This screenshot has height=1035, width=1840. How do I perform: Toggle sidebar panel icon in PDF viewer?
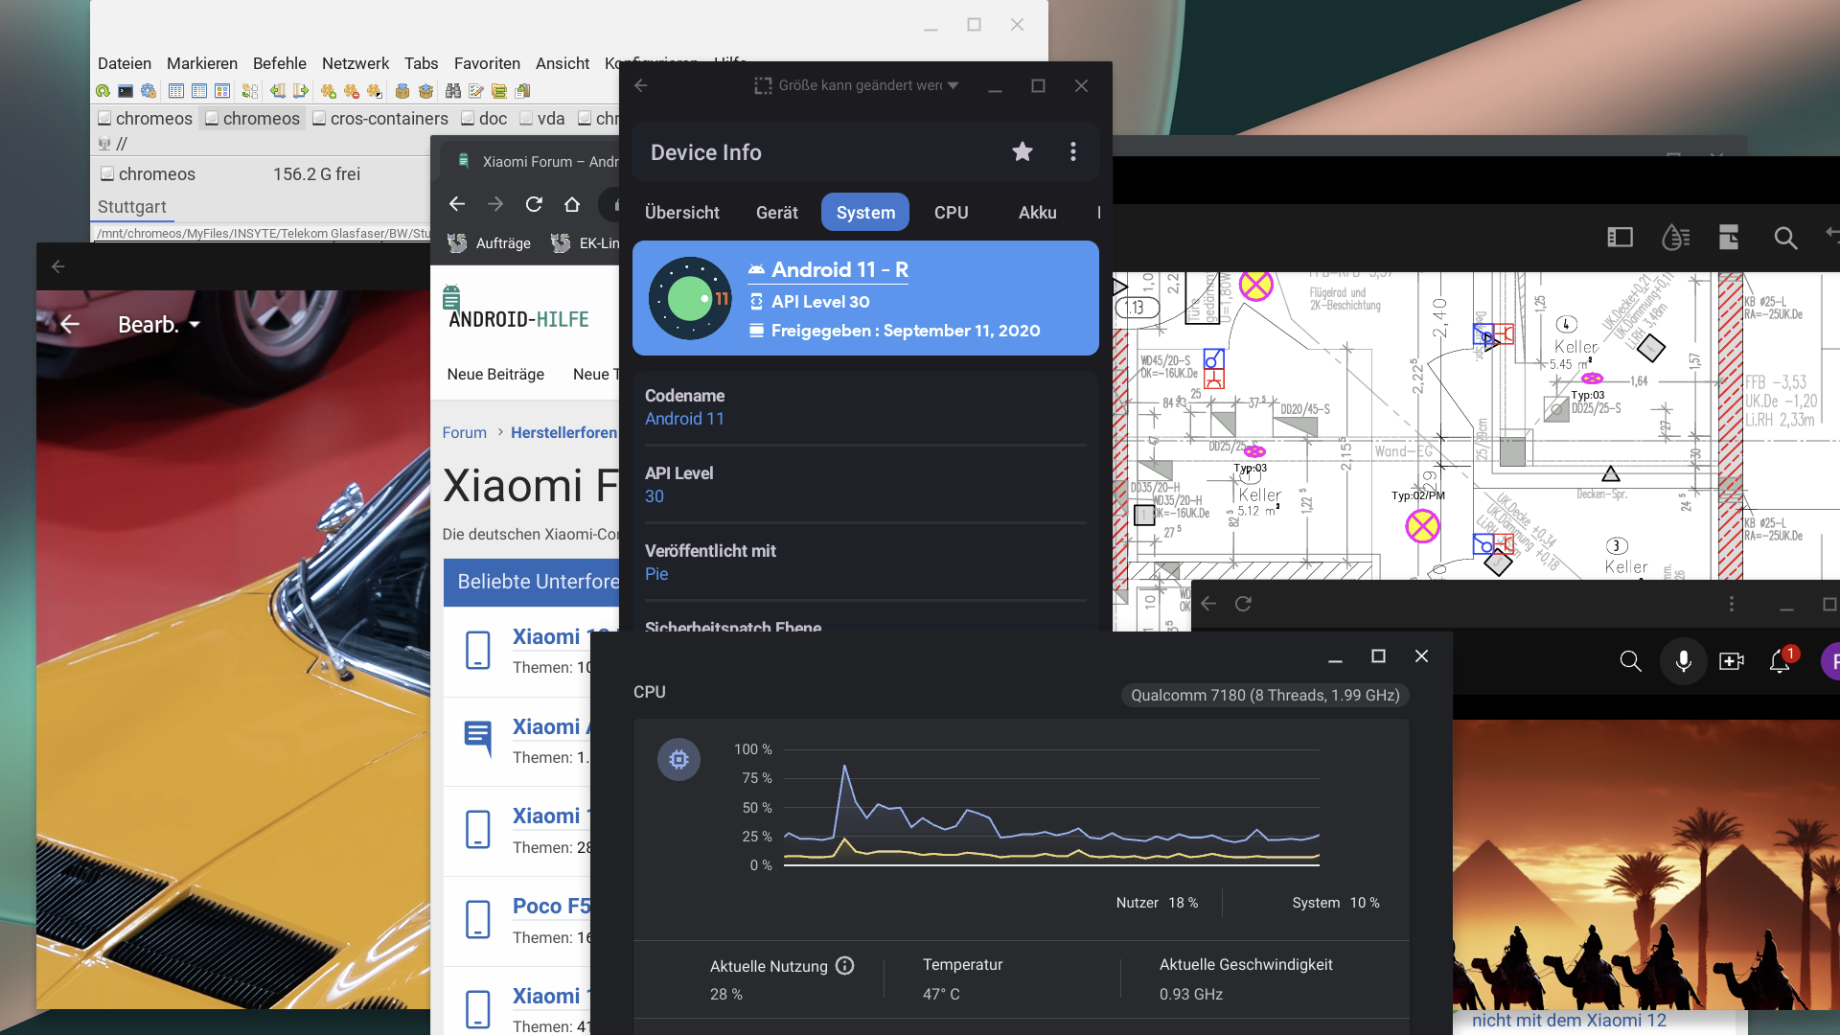click(1620, 238)
